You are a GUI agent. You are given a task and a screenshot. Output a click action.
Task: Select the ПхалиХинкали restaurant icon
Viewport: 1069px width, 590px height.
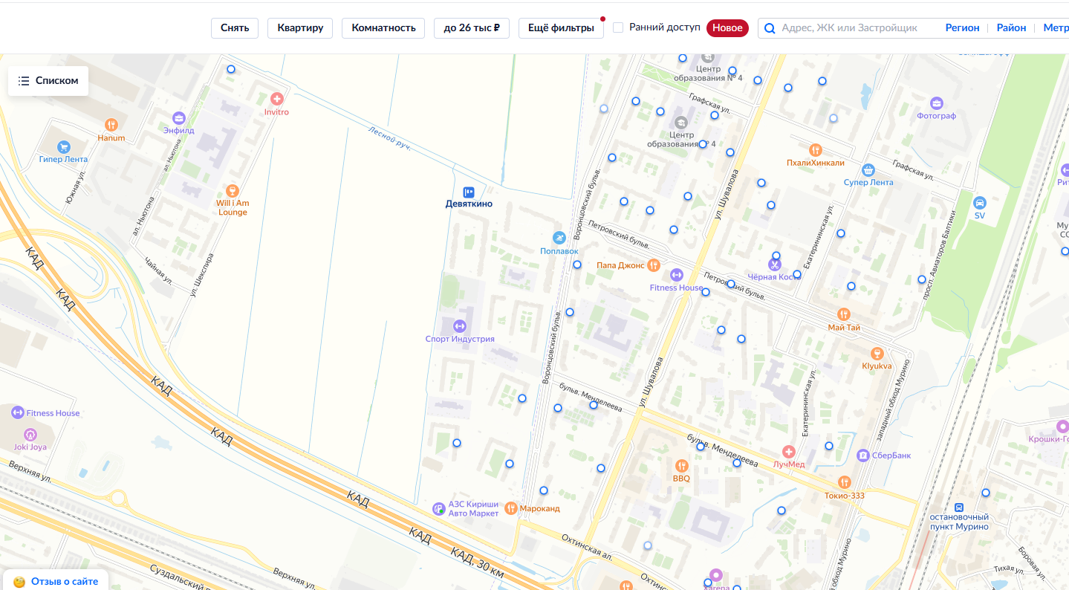pyautogui.click(x=816, y=149)
